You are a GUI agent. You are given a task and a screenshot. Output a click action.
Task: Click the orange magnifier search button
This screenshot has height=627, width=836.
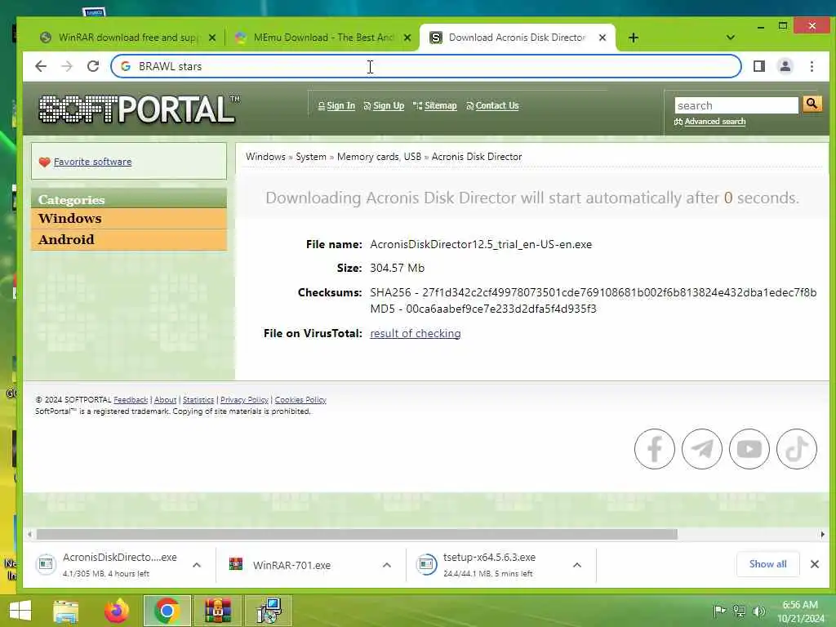click(812, 104)
